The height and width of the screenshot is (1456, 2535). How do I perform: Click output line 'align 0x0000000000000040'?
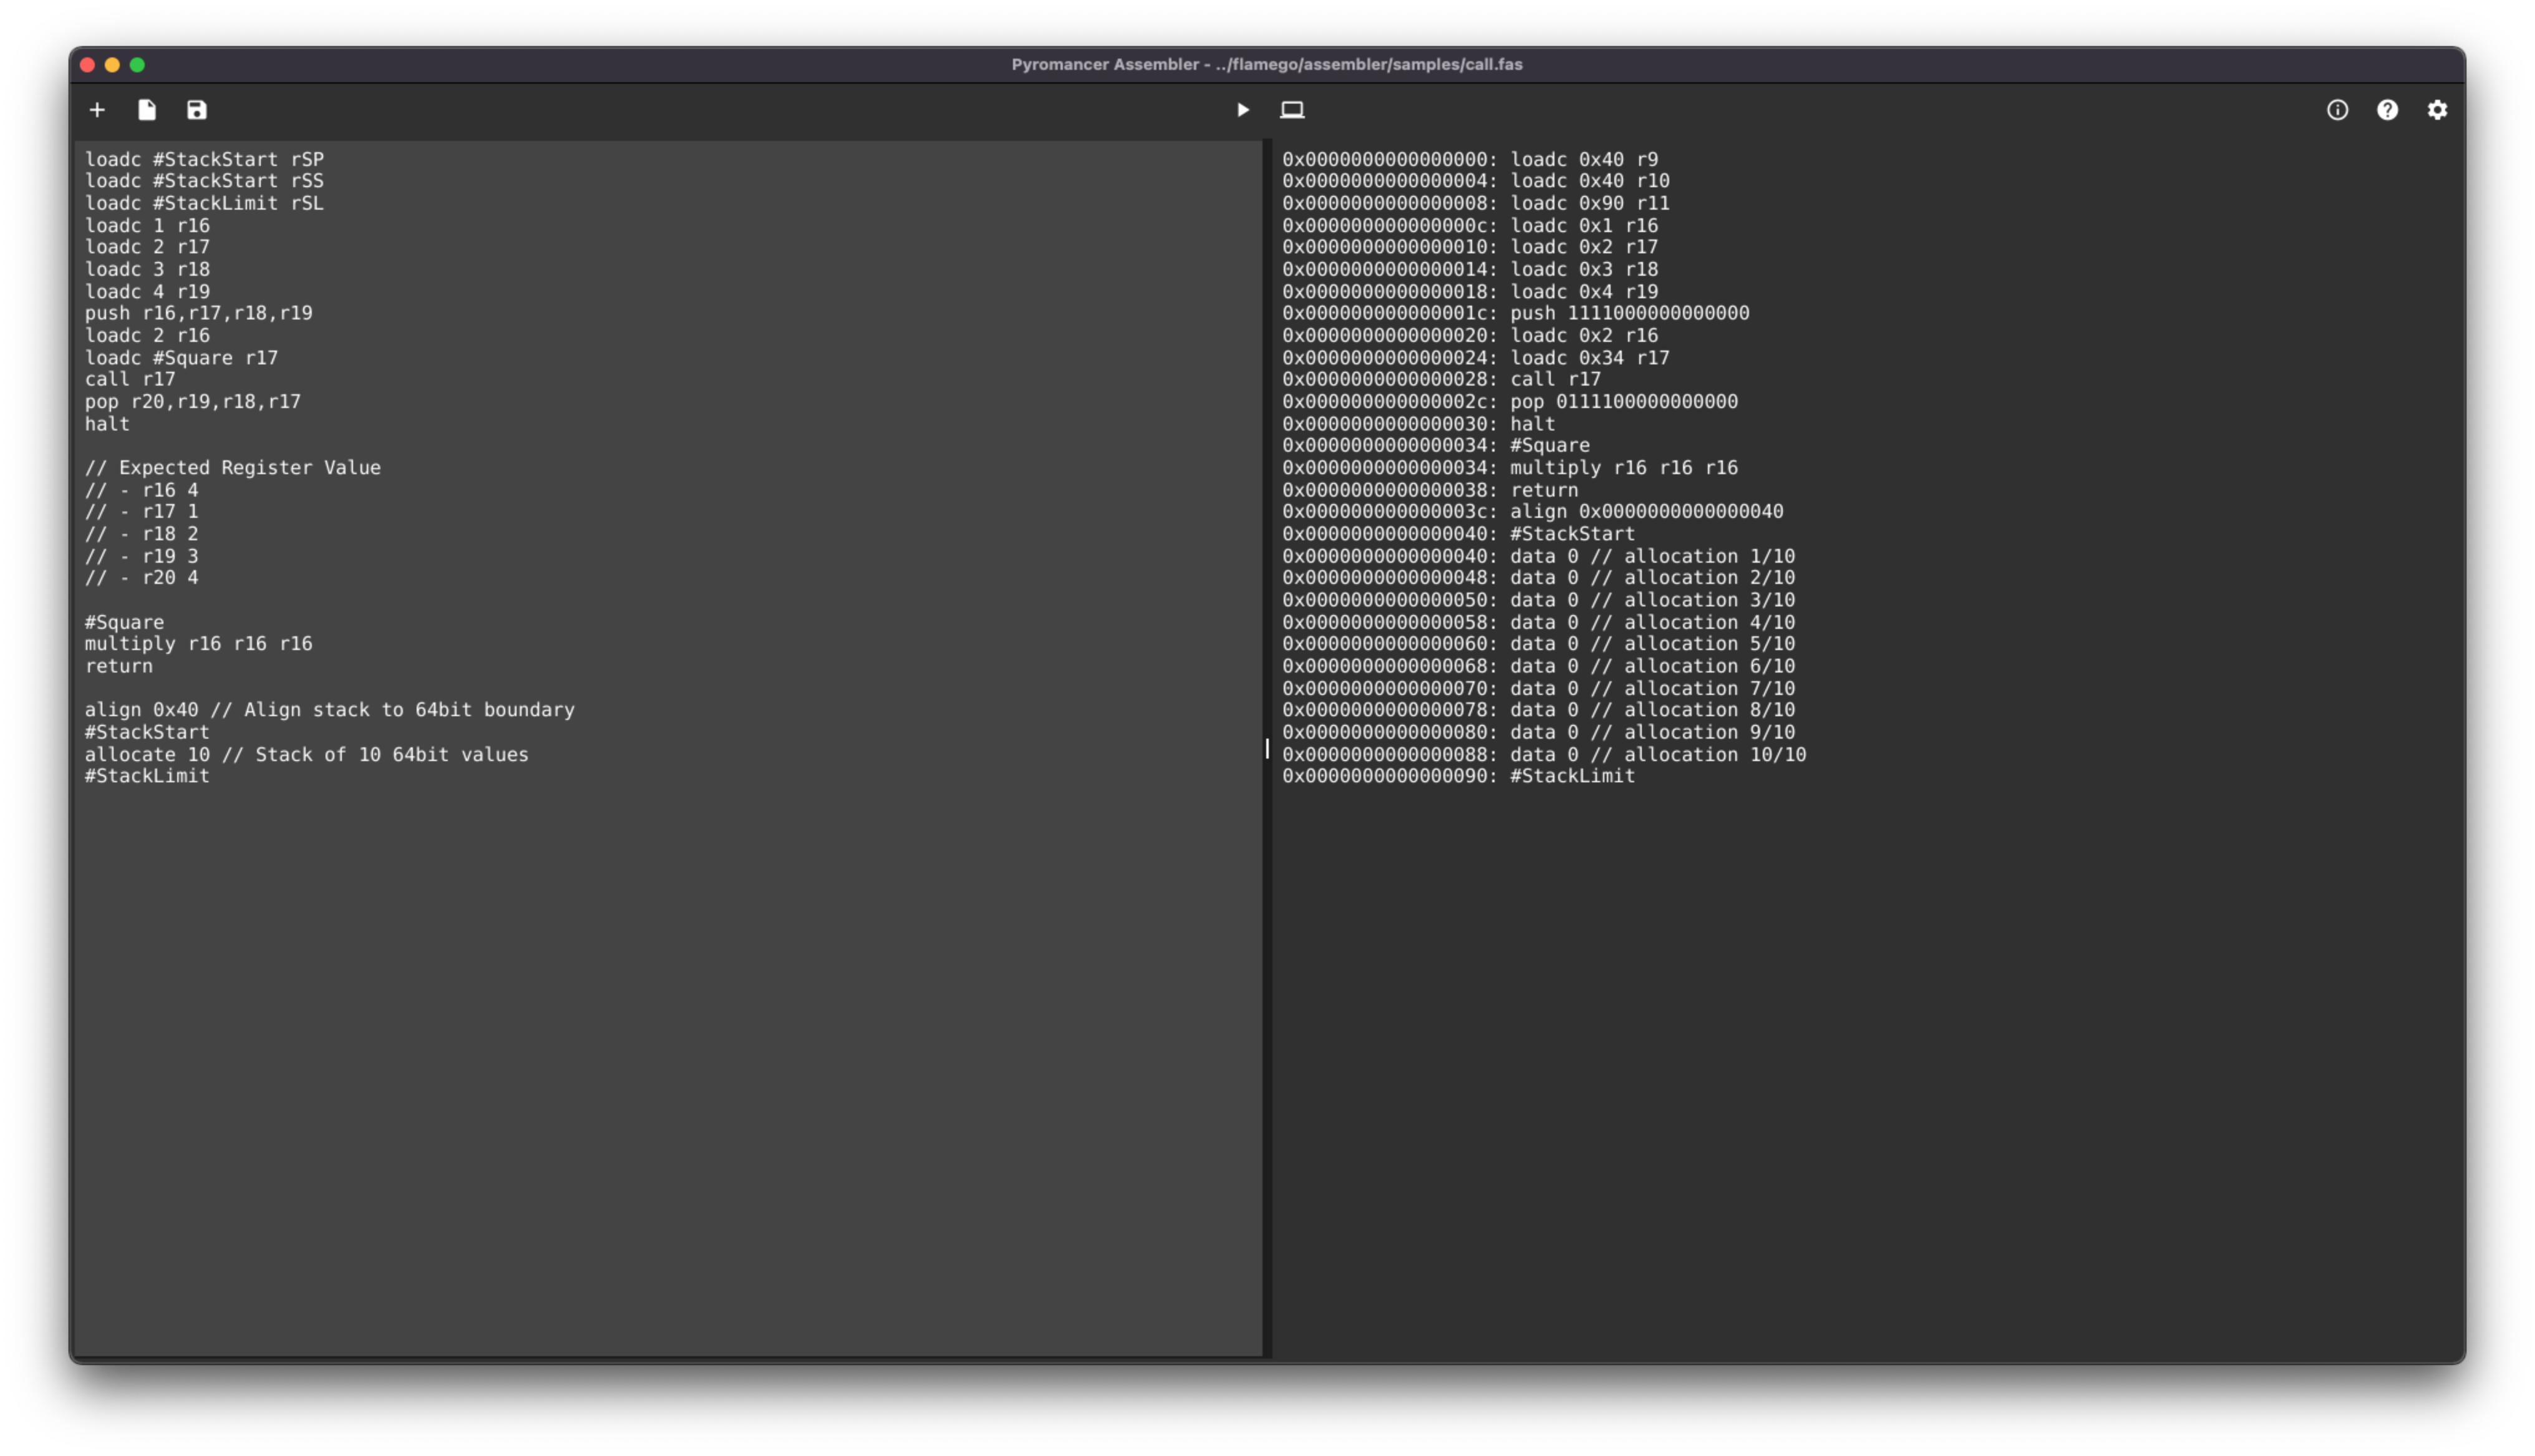[x=1533, y=512]
